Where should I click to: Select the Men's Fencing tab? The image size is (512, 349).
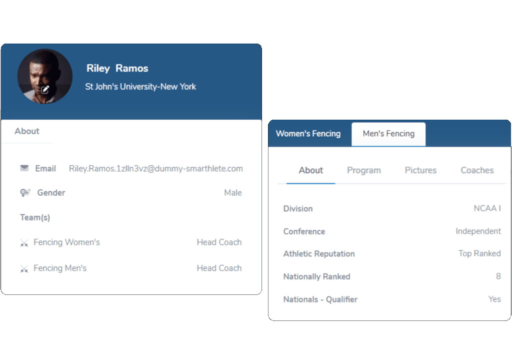click(x=388, y=134)
